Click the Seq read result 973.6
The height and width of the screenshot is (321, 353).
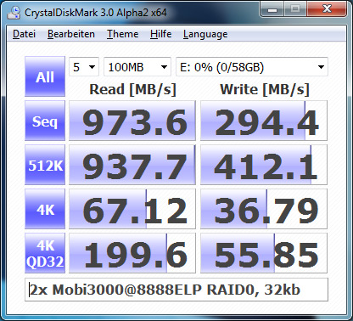[132, 121]
